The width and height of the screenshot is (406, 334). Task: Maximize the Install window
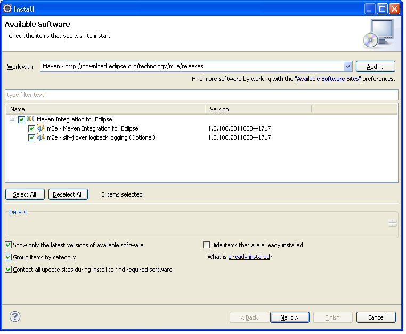pyautogui.click(x=382, y=9)
